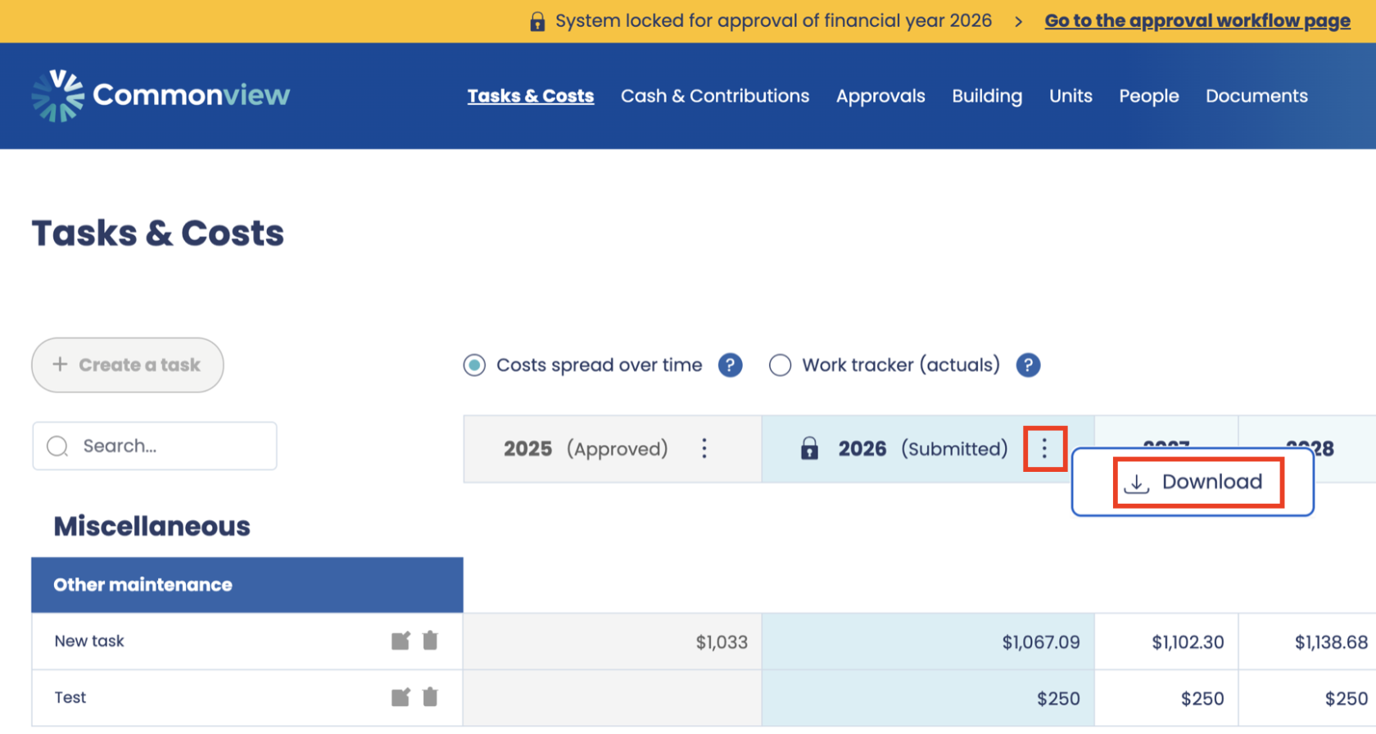Click the edit icon for New task
The height and width of the screenshot is (734, 1376).
click(400, 641)
